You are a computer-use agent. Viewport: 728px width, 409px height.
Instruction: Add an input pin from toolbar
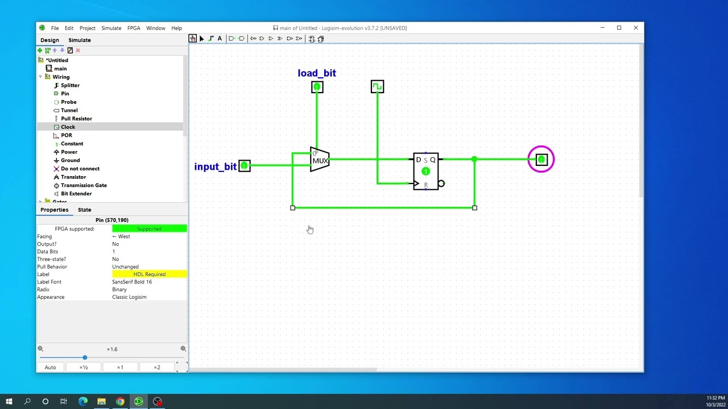coord(232,39)
